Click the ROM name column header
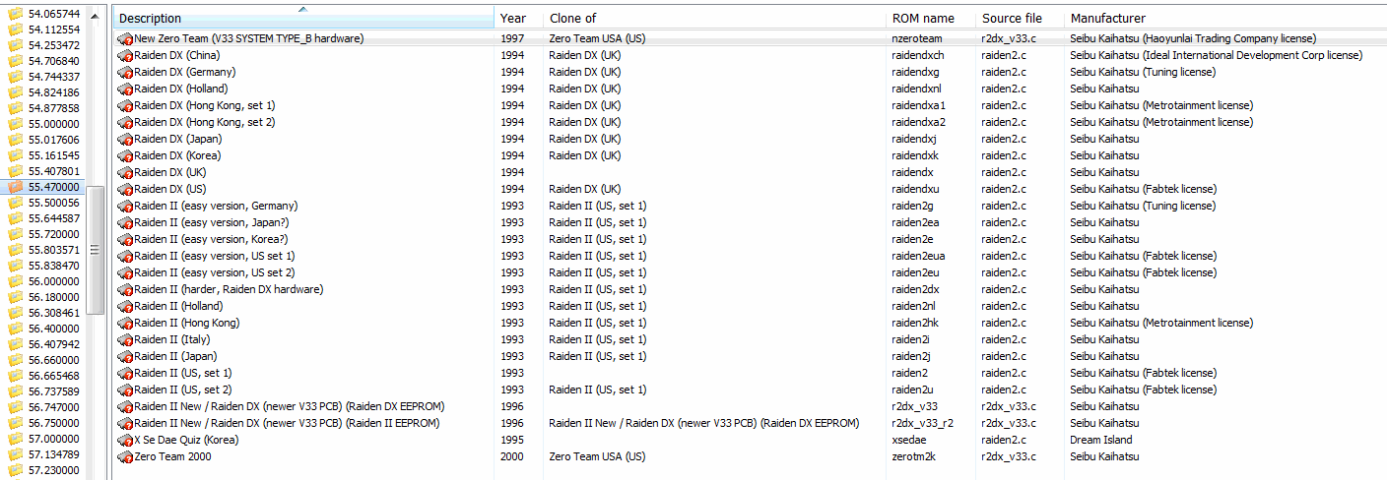The image size is (1387, 480). click(923, 19)
